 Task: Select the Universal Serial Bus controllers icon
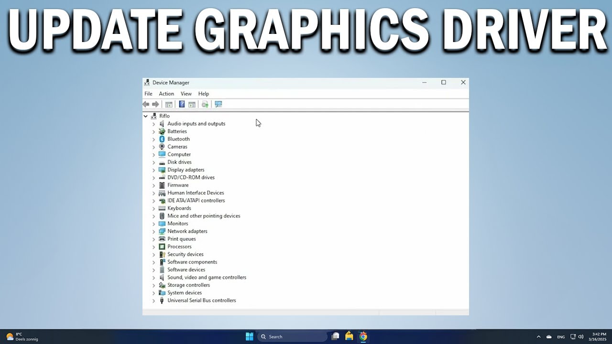click(162, 301)
